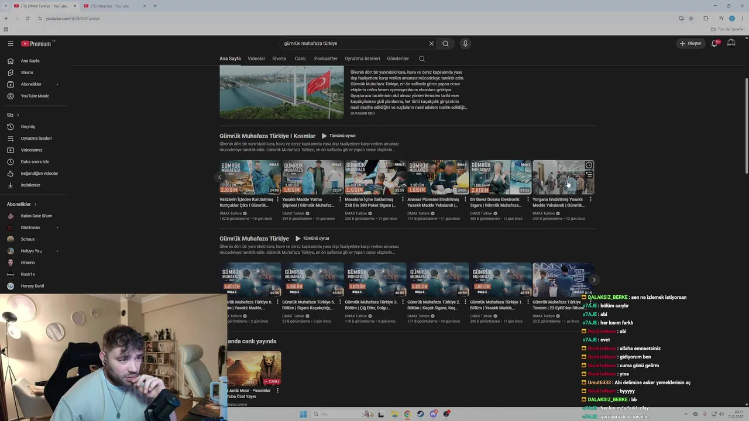Open notifications bell
Screen dimensions: 749x421
tap(714, 43)
